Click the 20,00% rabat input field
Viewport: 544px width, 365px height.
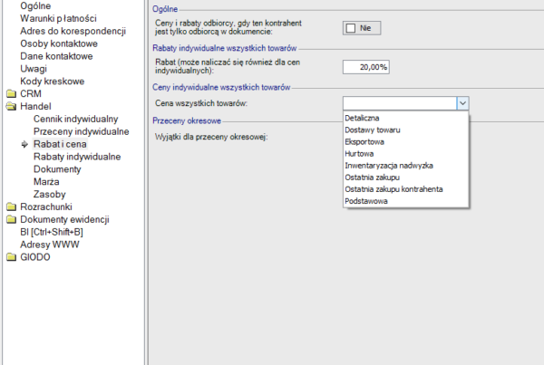click(x=366, y=67)
